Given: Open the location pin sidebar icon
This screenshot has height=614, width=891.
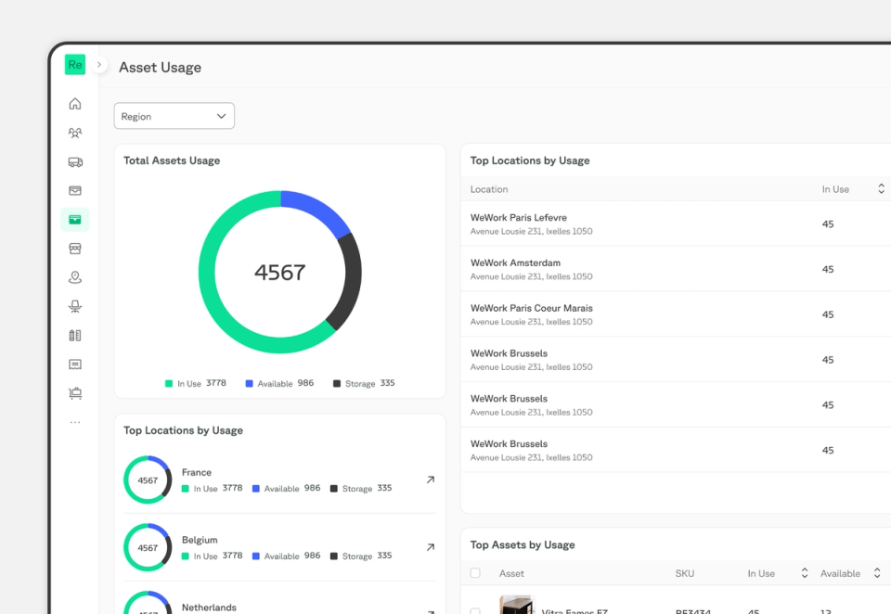Looking at the screenshot, I should (75, 277).
